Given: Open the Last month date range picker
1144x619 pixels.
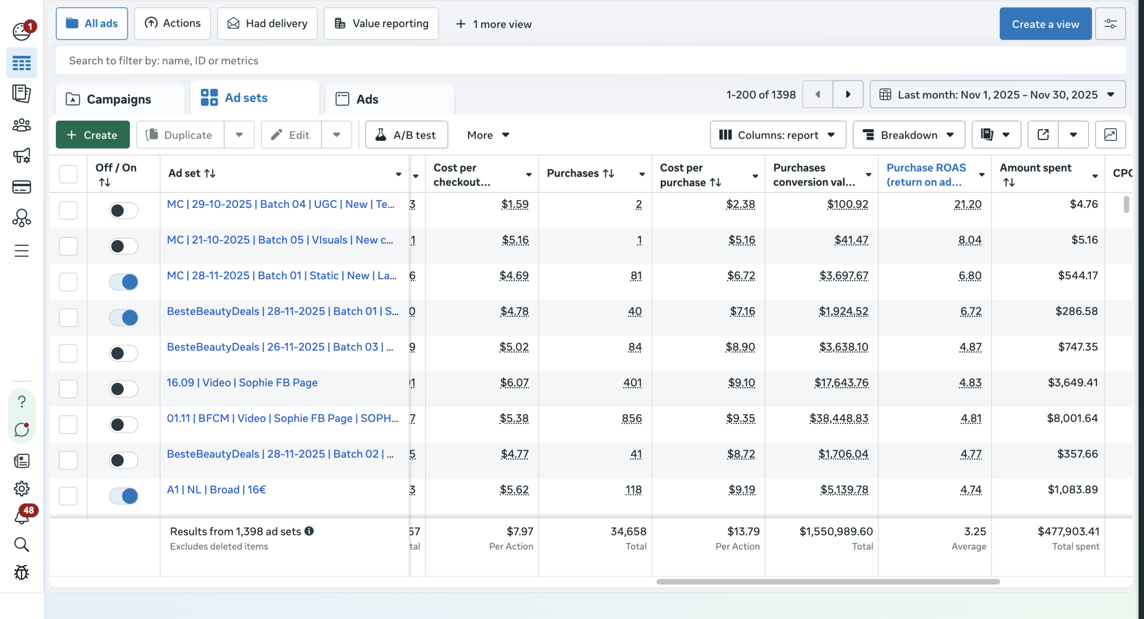Looking at the screenshot, I should [x=997, y=94].
